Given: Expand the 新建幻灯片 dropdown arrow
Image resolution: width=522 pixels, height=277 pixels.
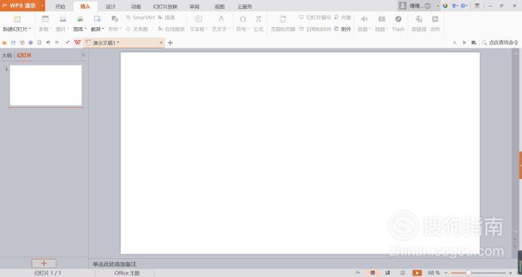Looking at the screenshot, I should click(29, 29).
